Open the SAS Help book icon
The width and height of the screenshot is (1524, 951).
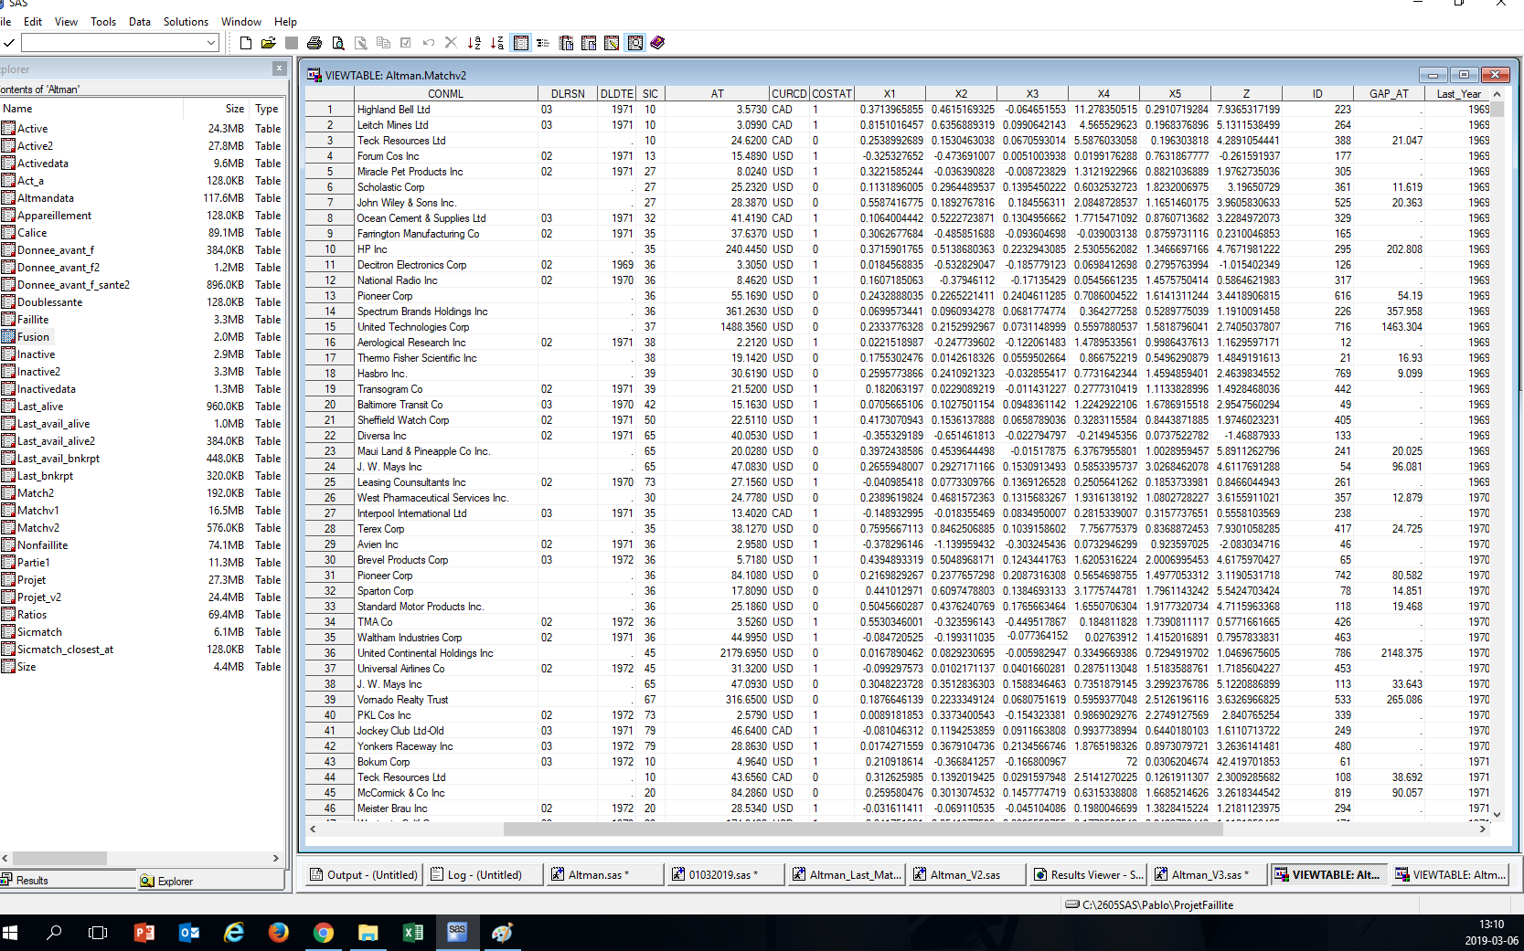pyautogui.click(x=657, y=43)
